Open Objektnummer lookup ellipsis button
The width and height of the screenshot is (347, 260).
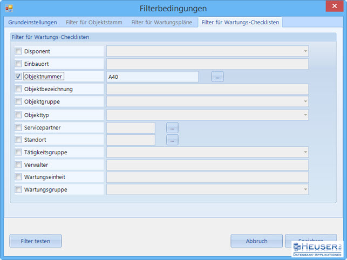(217, 77)
